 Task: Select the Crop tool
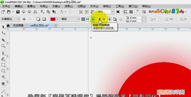click(x=3, y=40)
